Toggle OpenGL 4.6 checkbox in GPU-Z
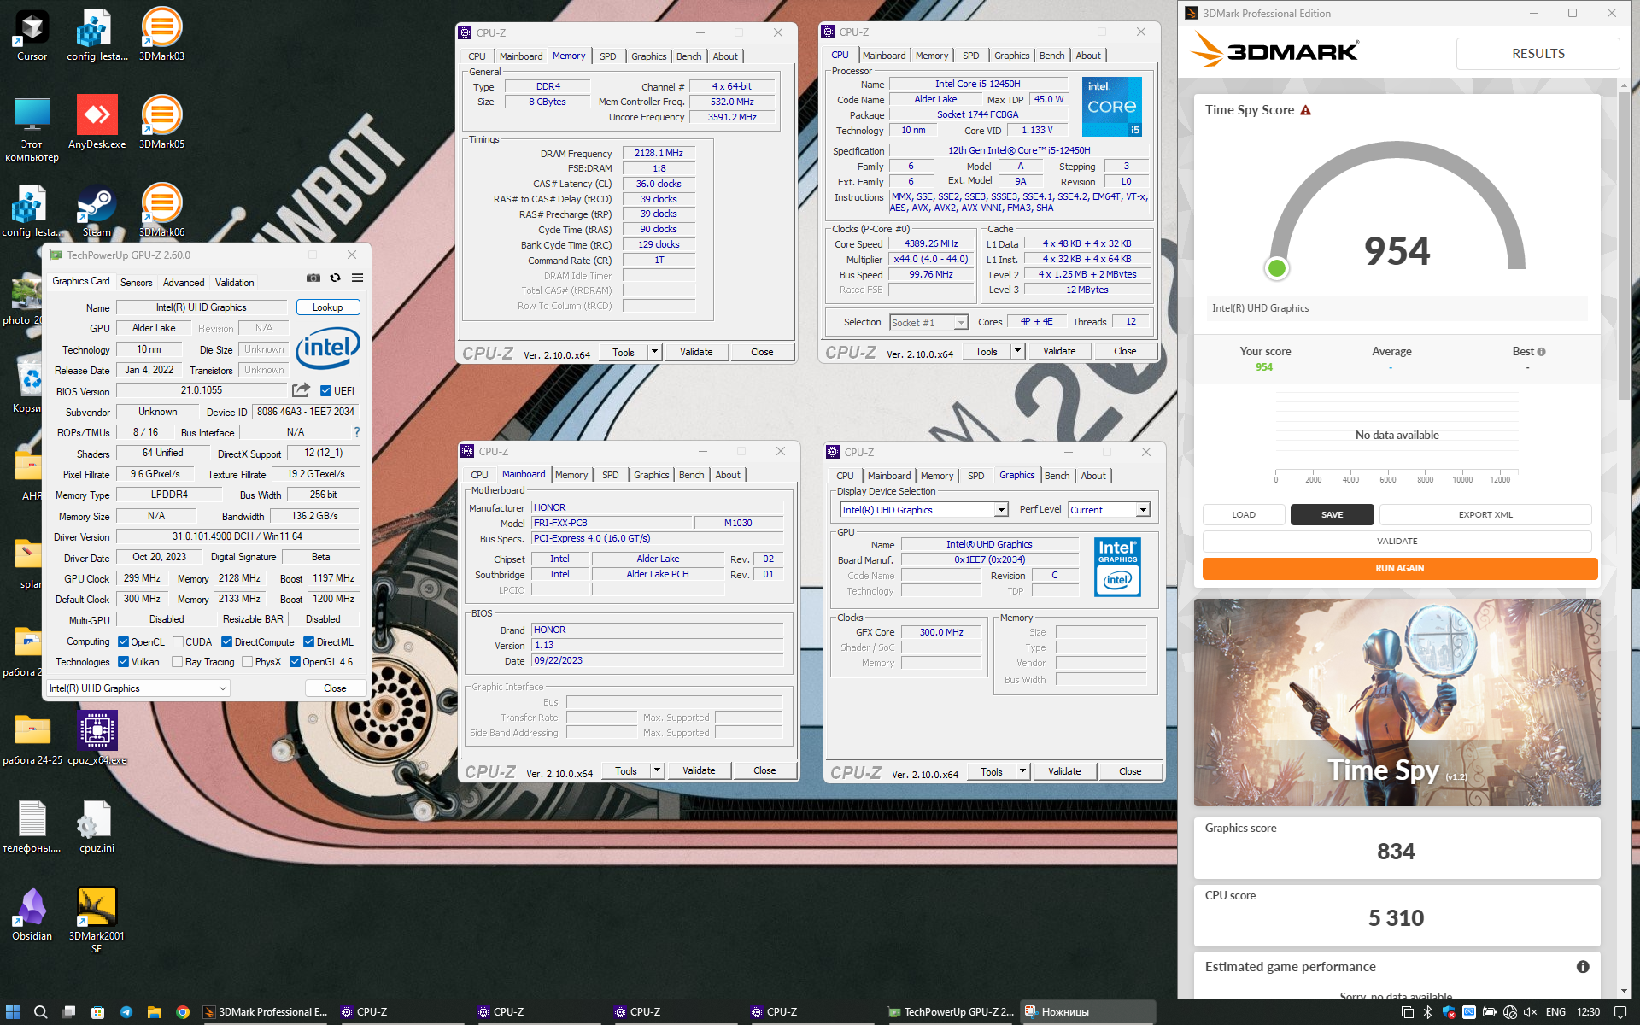This screenshot has width=1640, height=1025. 295,662
